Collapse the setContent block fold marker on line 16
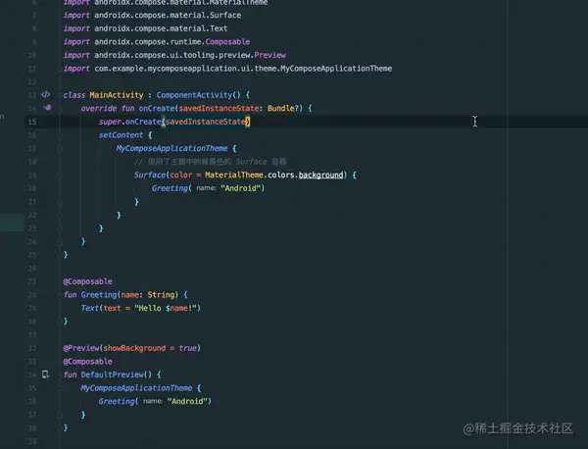The image size is (588, 449). coord(60,135)
